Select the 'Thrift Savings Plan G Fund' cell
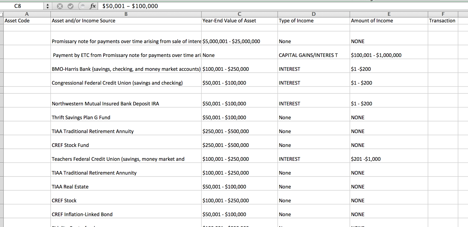Screen dimensions: 468x227 (x=126, y=114)
